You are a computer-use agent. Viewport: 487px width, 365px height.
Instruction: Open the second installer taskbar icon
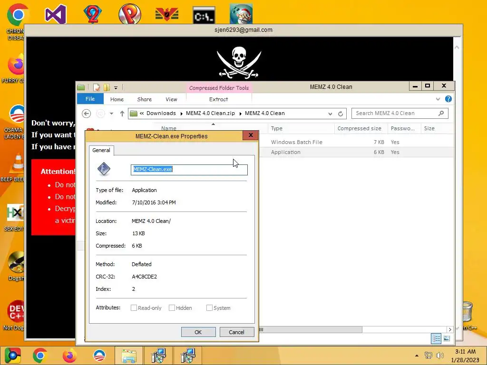pos(188,355)
